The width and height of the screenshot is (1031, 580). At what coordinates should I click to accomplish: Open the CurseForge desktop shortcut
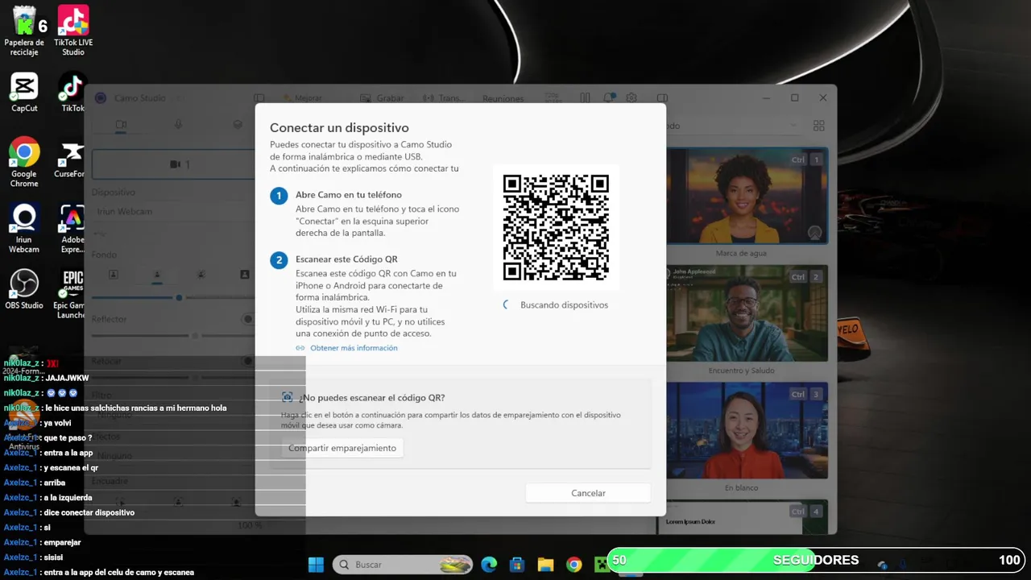(71, 161)
